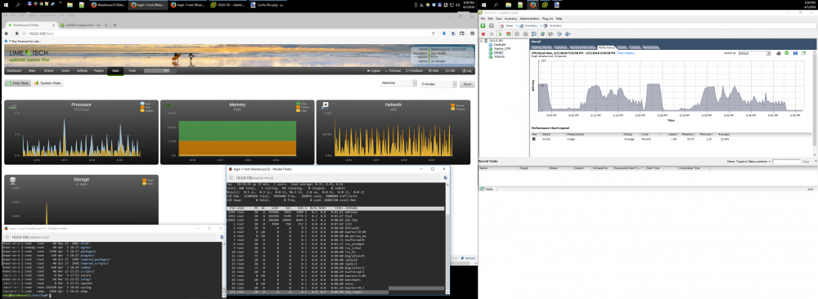Toggle the Disk Stats view button
The image size is (818, 299).
(17, 83)
